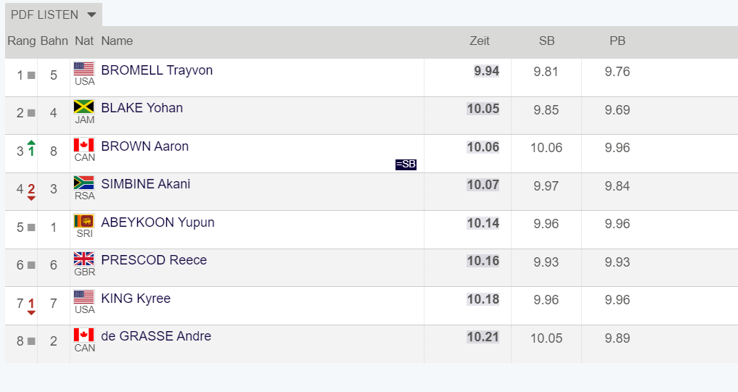Viewport: 738px width, 392px height.
Task: Click the =SB badge in BROWN Aaron row
Action: [x=406, y=164]
